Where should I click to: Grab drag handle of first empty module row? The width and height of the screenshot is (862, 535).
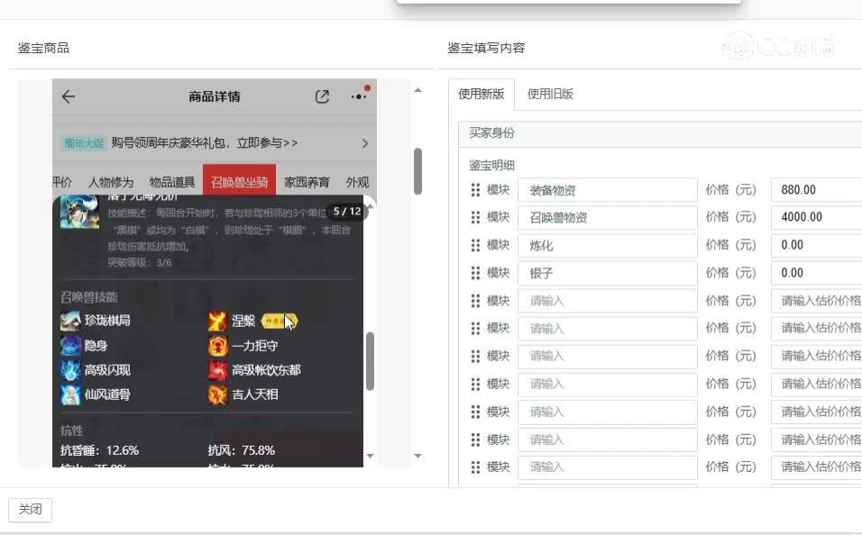tap(475, 301)
